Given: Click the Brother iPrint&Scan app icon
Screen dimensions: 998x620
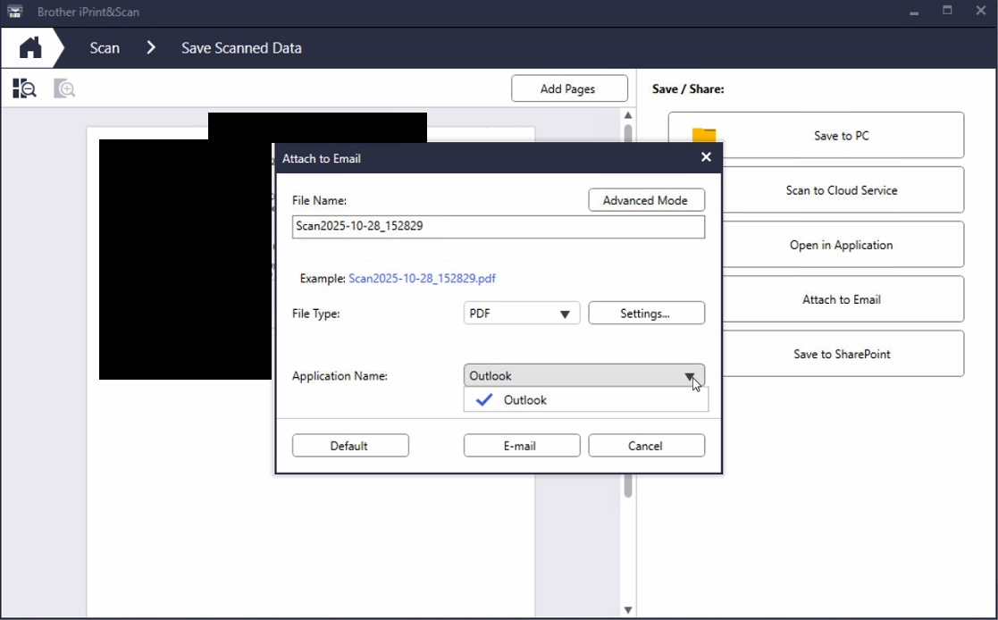Looking at the screenshot, I should 15,13.
